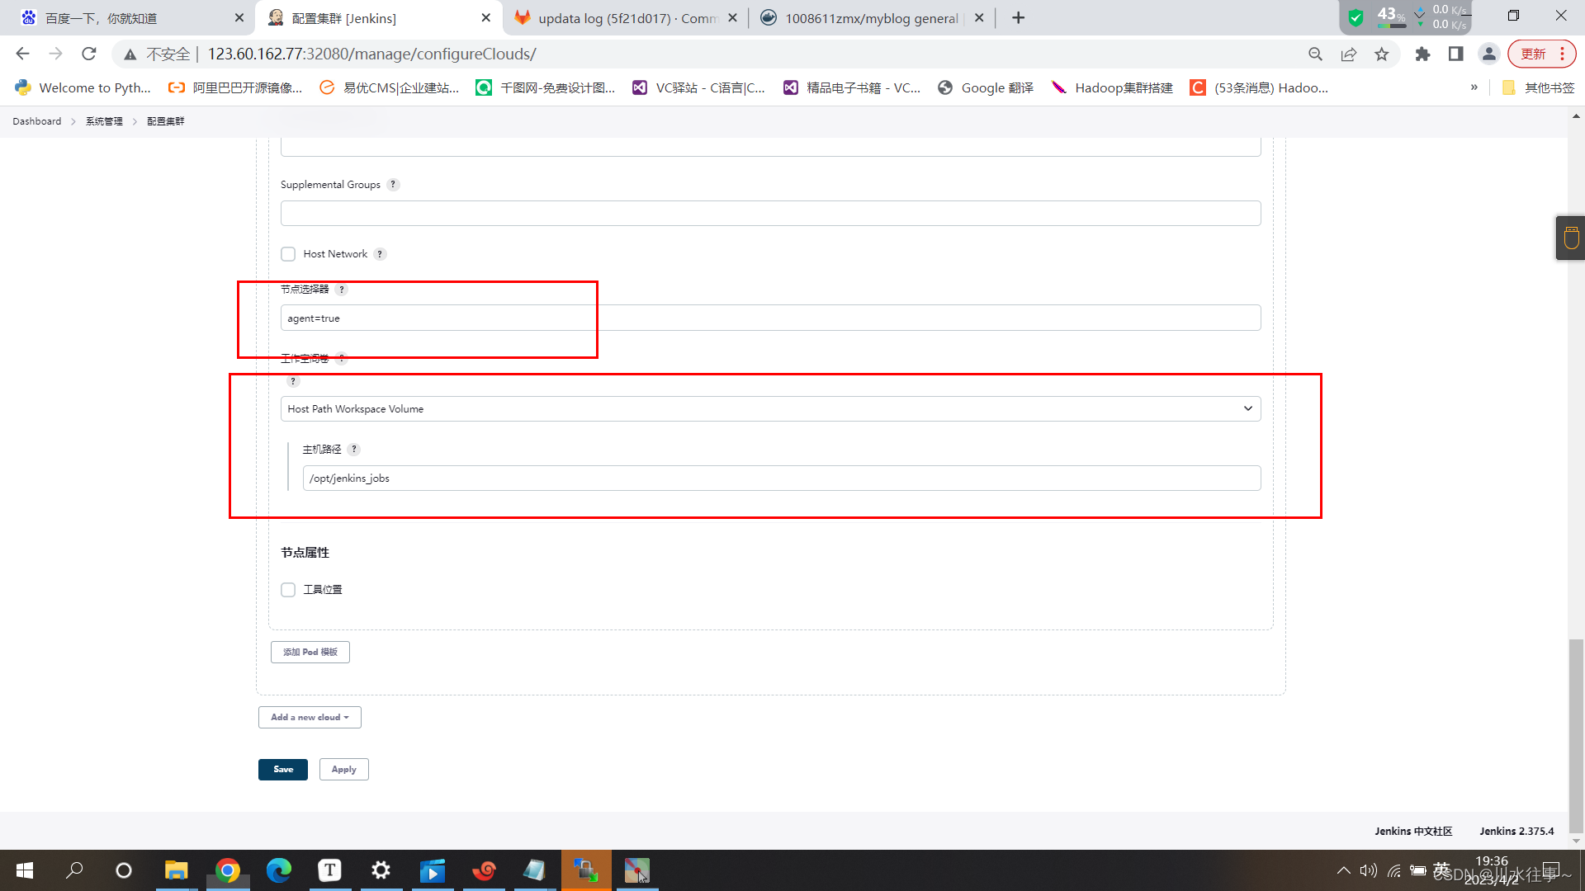This screenshot has width=1585, height=891.
Task: Click help icon beside Host Network
Action: 380,254
